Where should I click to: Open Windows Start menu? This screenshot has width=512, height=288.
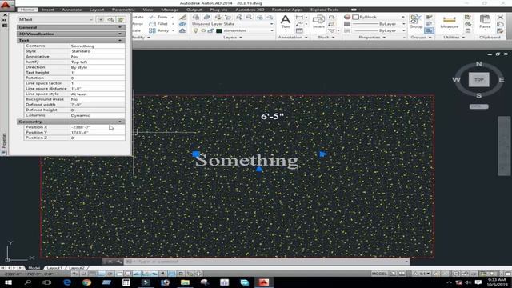(x=8, y=282)
